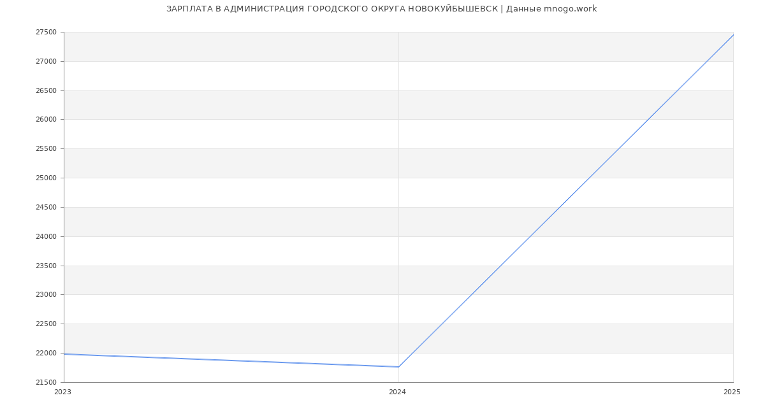The image size is (765, 414).
Task: Click the chart title text at top
Action: [x=381, y=9]
